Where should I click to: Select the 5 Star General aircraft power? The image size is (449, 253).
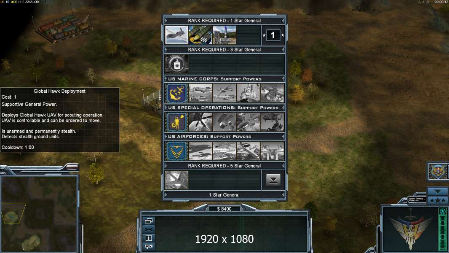[176, 180]
